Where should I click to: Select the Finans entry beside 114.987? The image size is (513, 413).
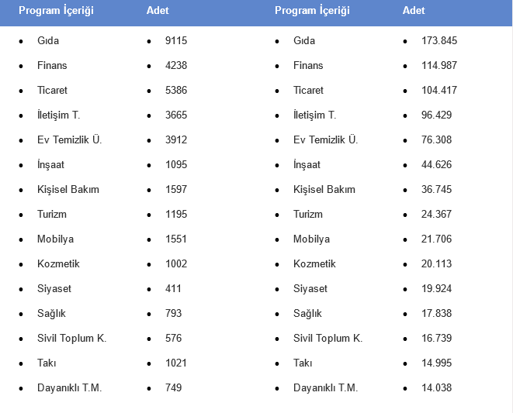click(x=308, y=65)
